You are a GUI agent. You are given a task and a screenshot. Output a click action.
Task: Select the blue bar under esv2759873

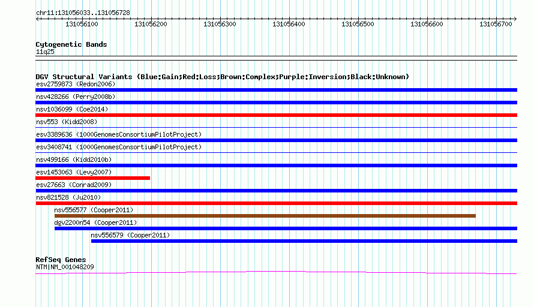pos(276,90)
